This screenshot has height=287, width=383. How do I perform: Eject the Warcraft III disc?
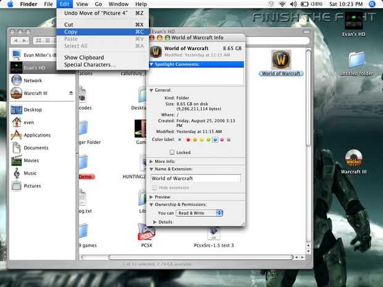click(71, 93)
